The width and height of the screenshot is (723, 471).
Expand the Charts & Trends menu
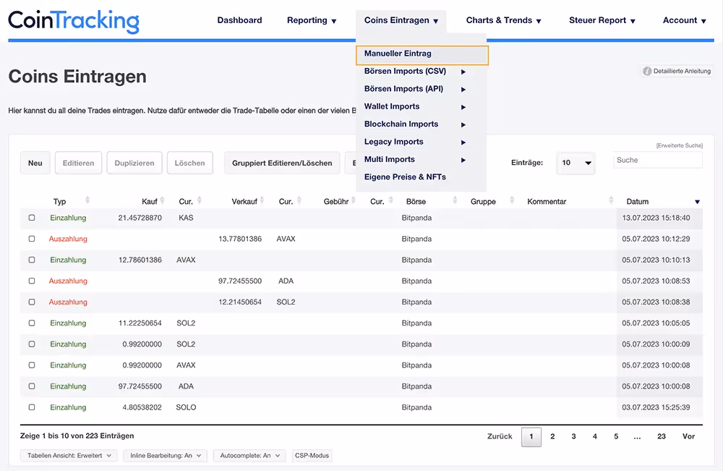tap(503, 20)
